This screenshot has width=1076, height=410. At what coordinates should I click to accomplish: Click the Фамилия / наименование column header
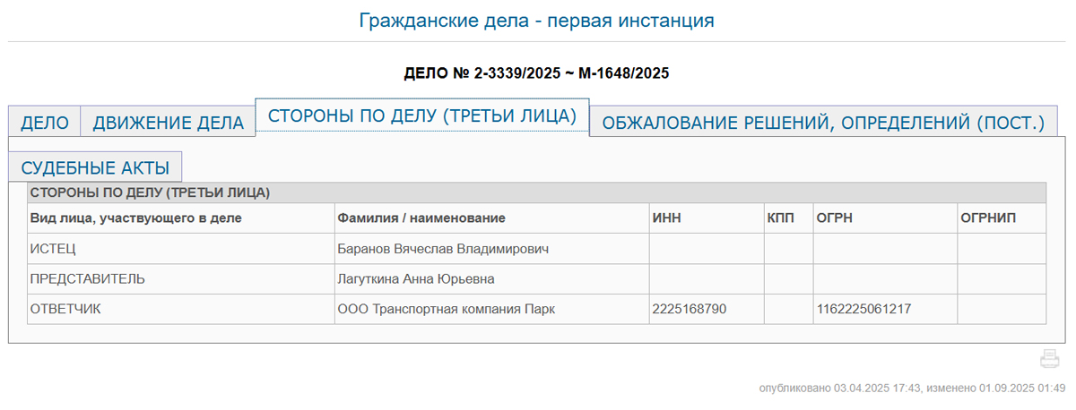[421, 218]
